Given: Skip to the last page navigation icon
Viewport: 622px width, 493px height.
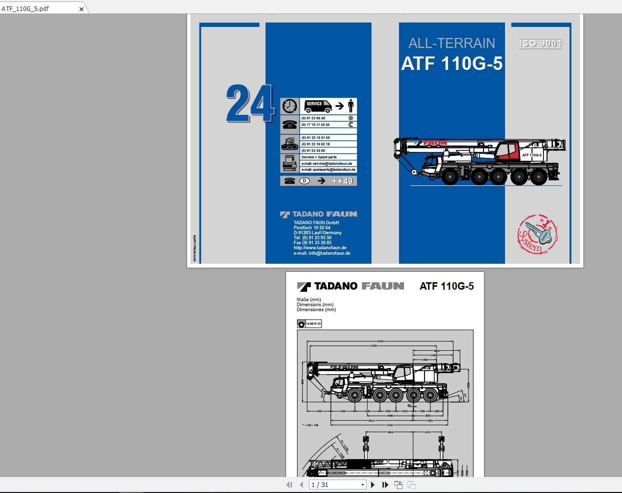Looking at the screenshot, I should 384,485.
